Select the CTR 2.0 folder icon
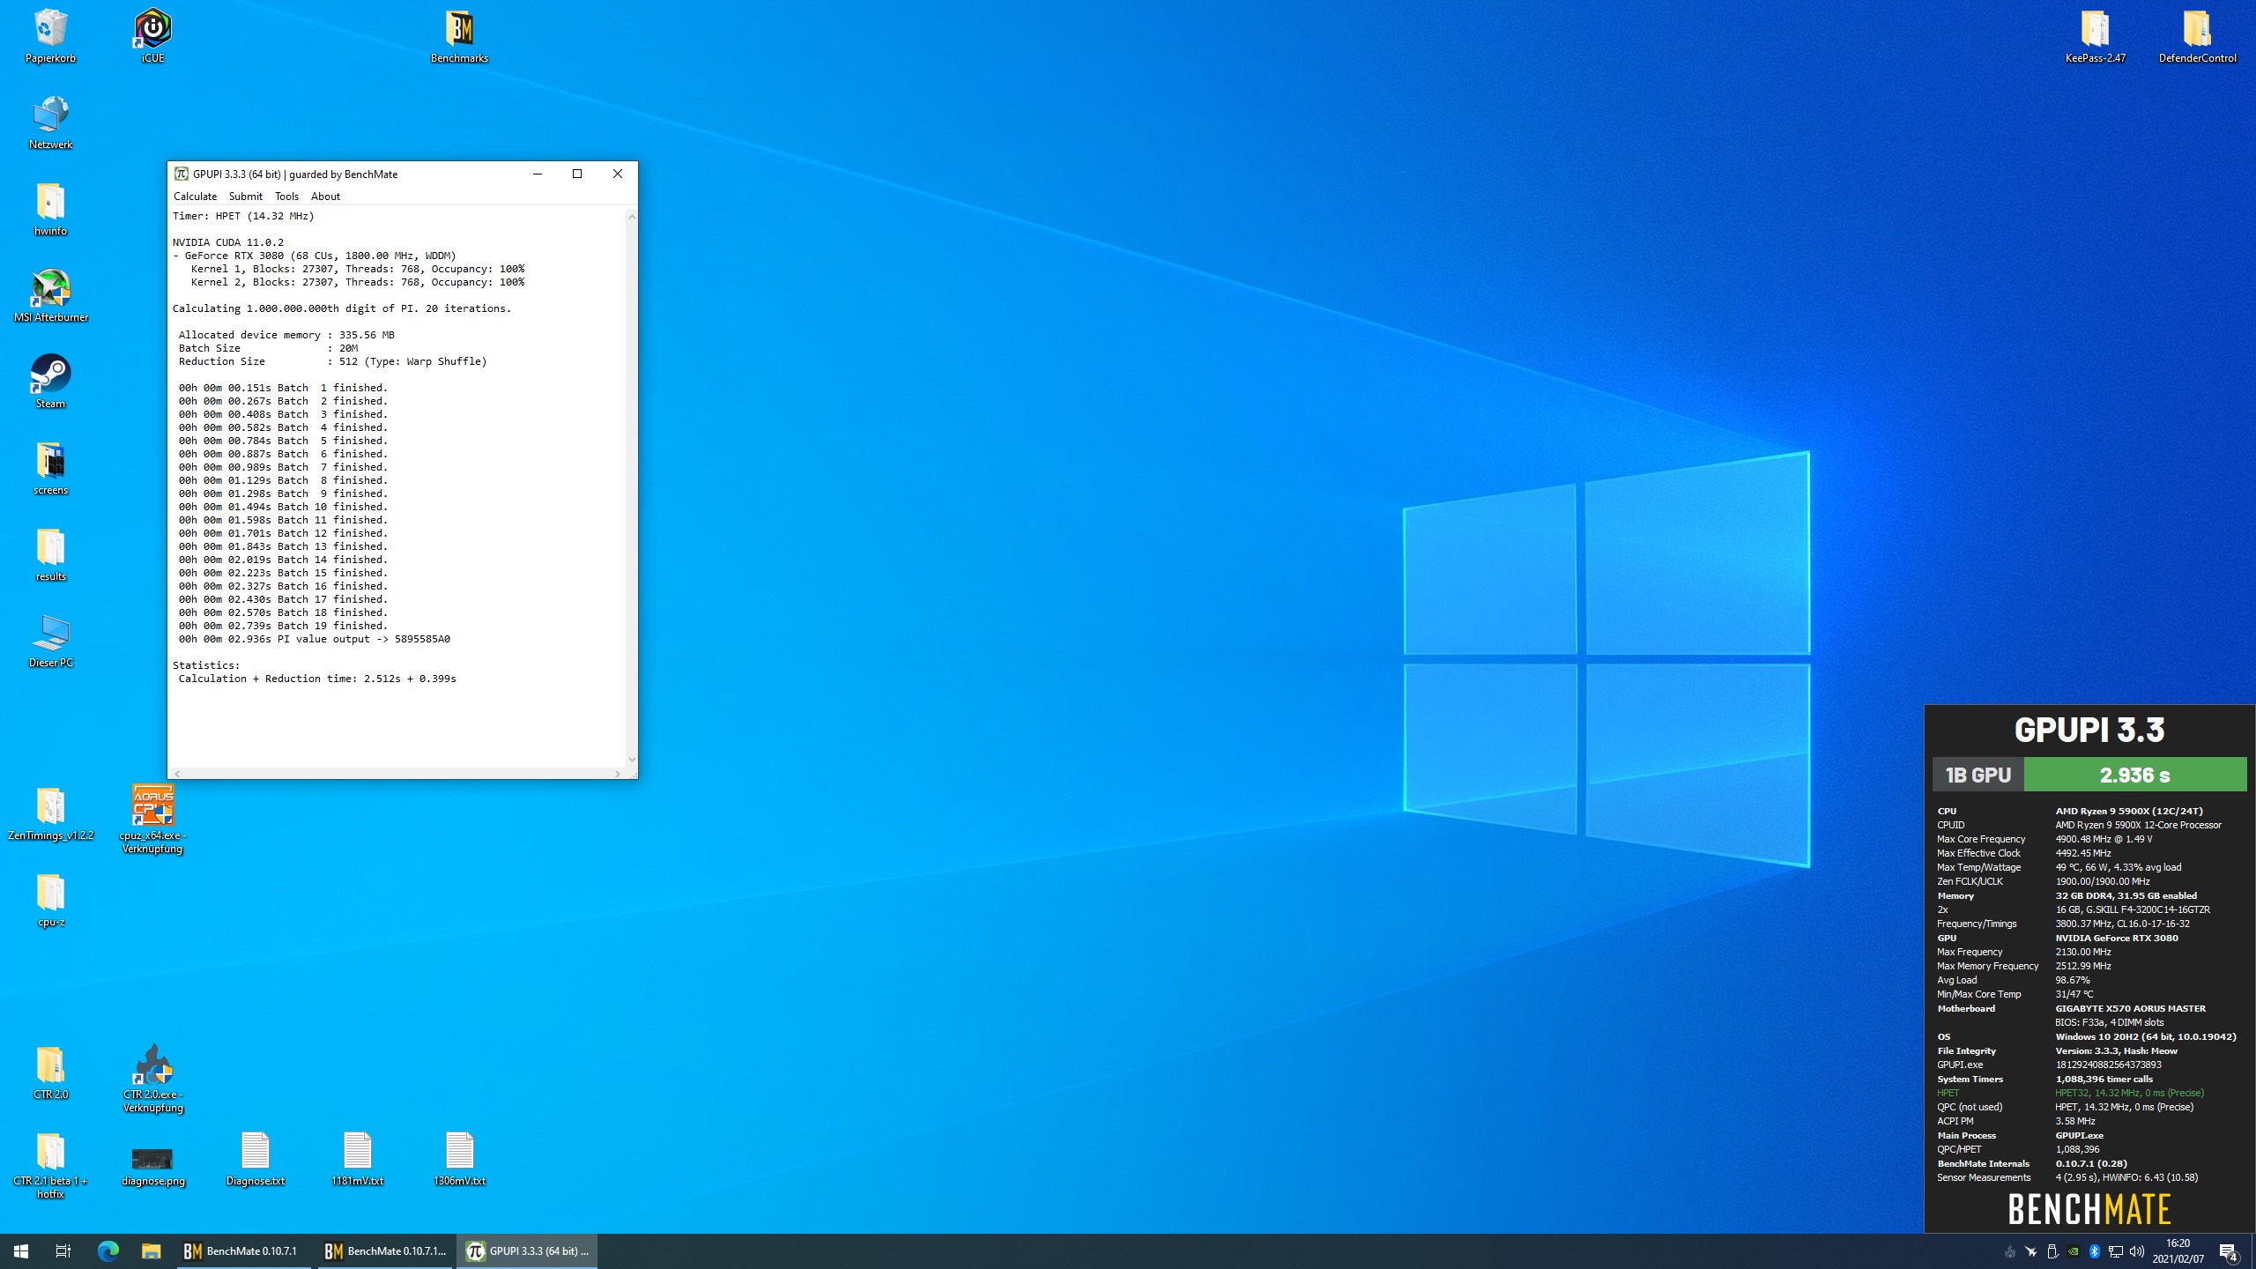The width and height of the screenshot is (2256, 1269). [x=50, y=1072]
